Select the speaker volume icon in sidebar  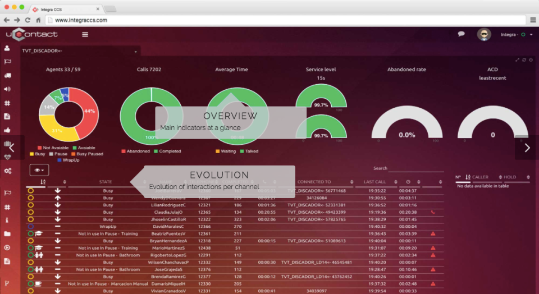point(7,89)
